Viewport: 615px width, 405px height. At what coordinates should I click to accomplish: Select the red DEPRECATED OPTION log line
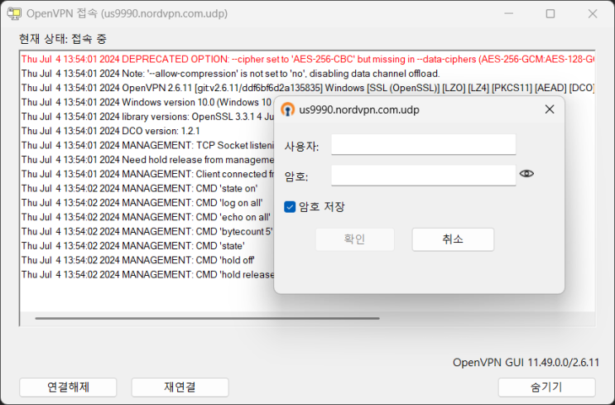[x=308, y=60]
